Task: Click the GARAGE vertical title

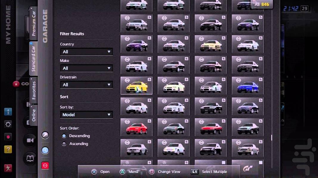Action: coord(45,26)
